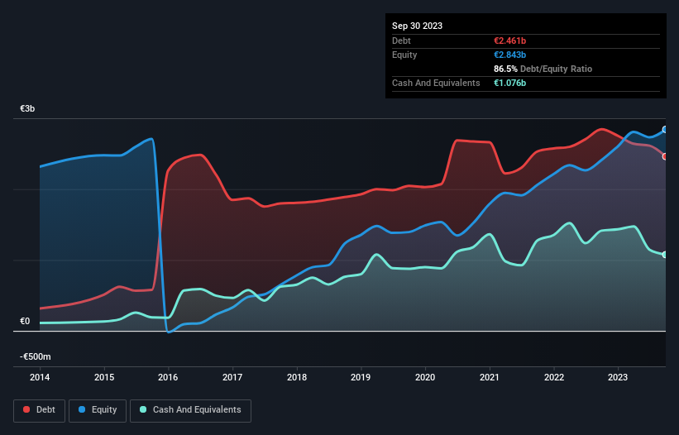Click Cash And Equivalents tooltip label
679x435 pixels.
pyautogui.click(x=436, y=83)
